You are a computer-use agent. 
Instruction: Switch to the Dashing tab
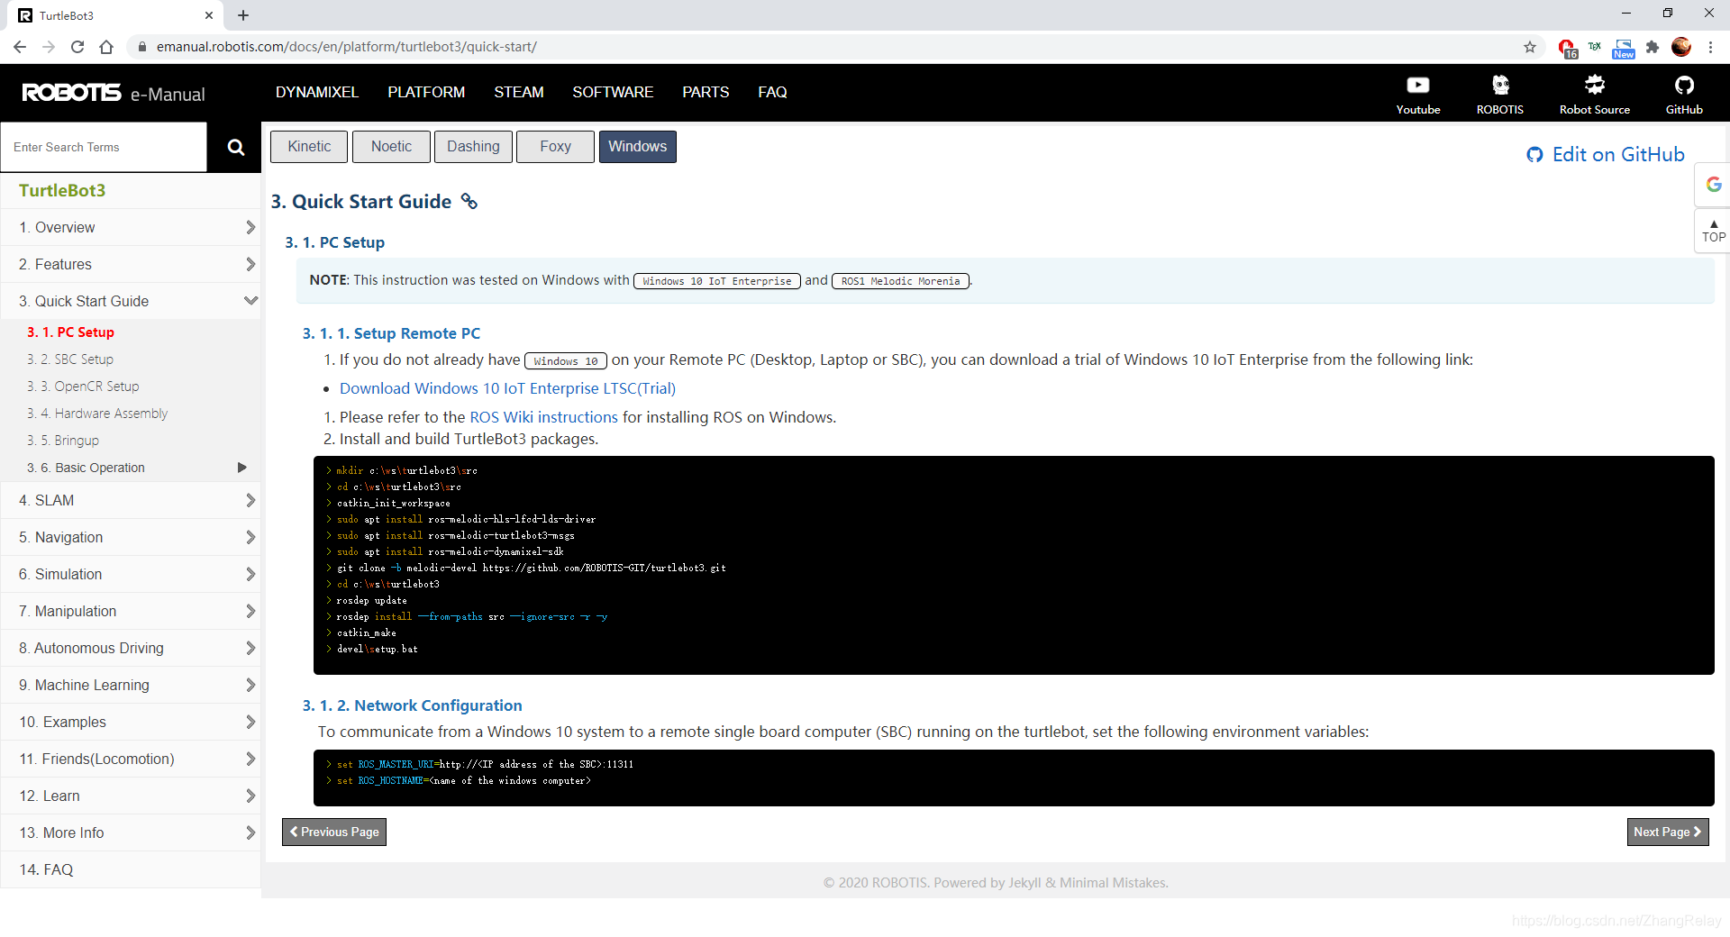click(473, 147)
